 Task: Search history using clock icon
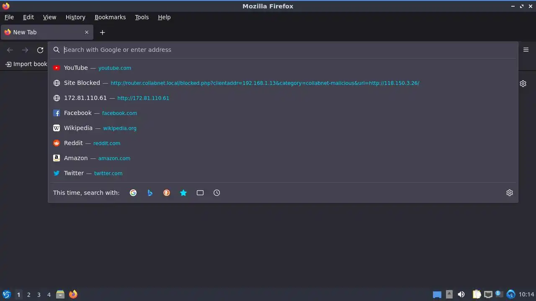point(217,193)
